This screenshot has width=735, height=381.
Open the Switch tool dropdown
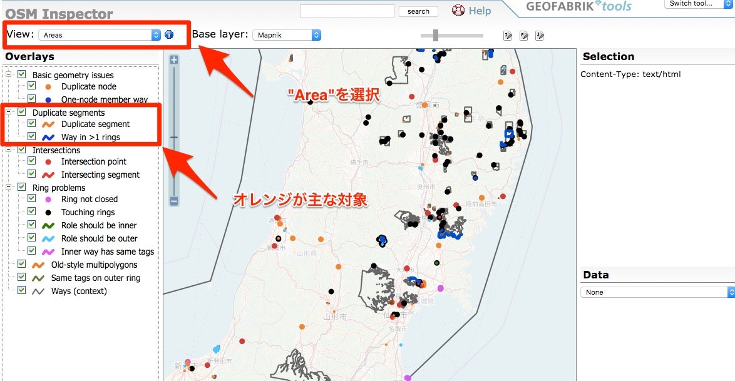pos(698,4)
